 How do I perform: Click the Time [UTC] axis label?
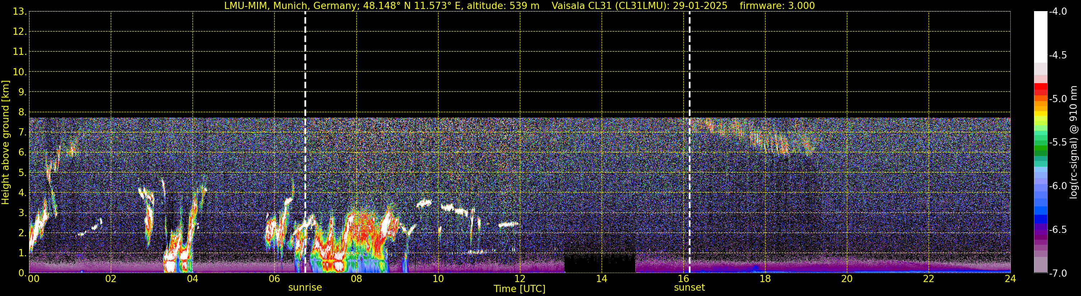520,288
